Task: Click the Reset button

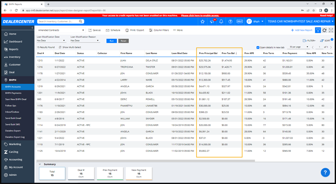Action: 123,41
